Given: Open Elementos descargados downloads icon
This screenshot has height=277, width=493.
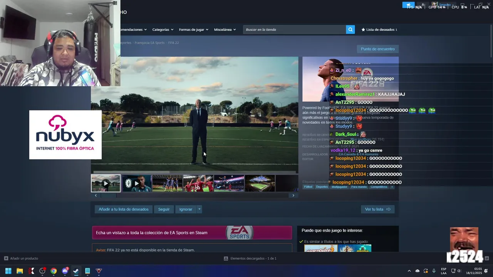Looking at the screenshot, I should (226, 259).
